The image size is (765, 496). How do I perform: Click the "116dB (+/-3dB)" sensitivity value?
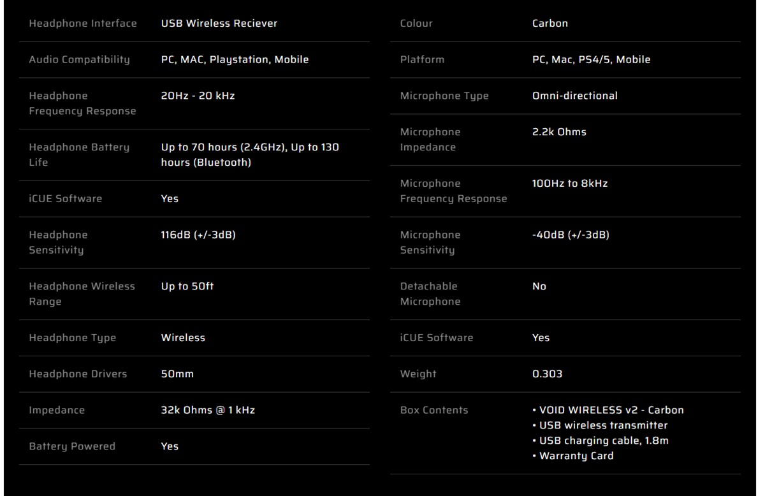198,235
